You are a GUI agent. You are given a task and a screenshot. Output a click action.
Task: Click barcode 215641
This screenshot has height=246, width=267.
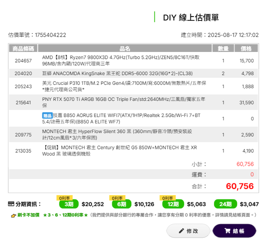pyautogui.click(x=23, y=102)
